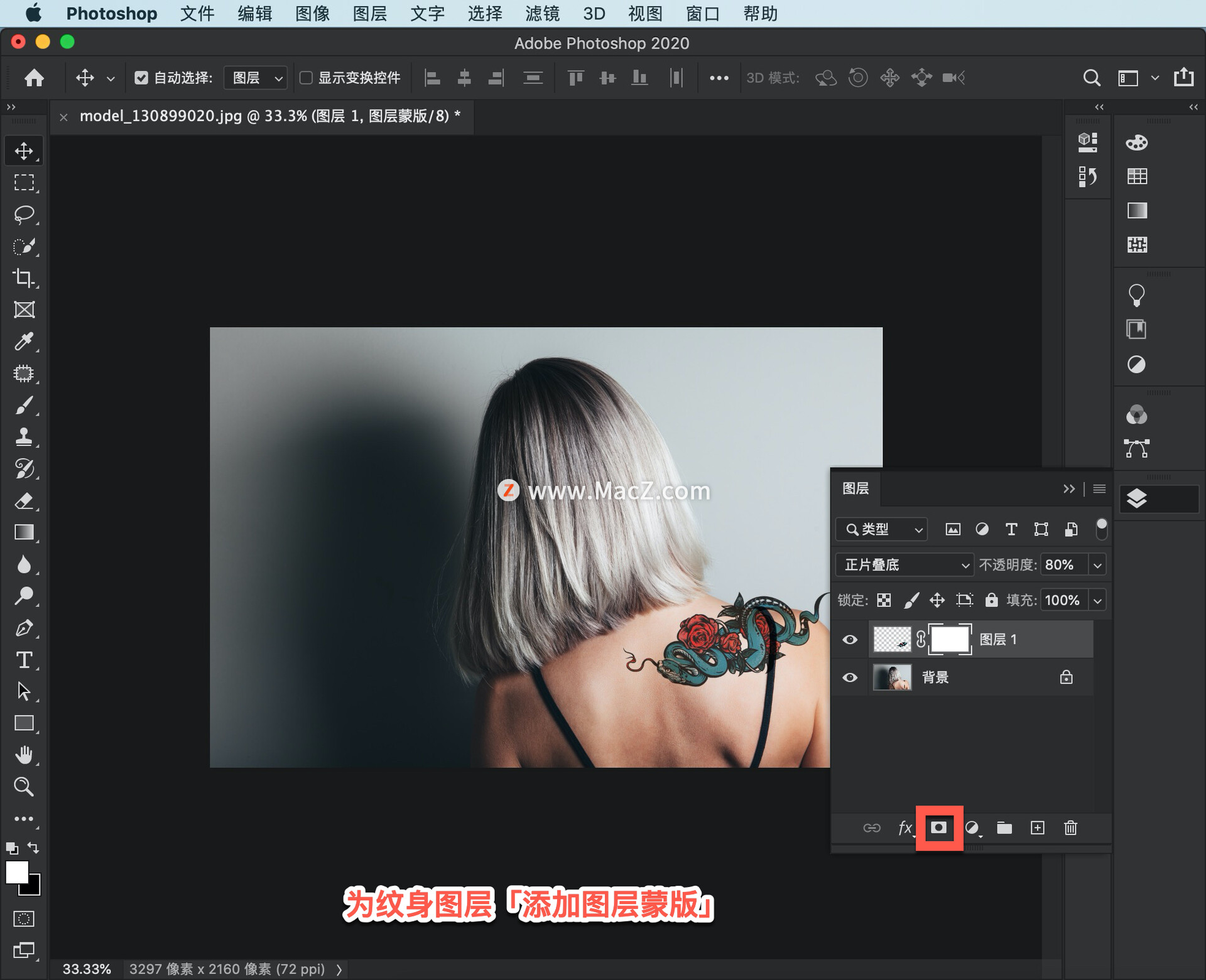Open the 滤镜 menu
Screen dimensions: 1206x980
542,13
